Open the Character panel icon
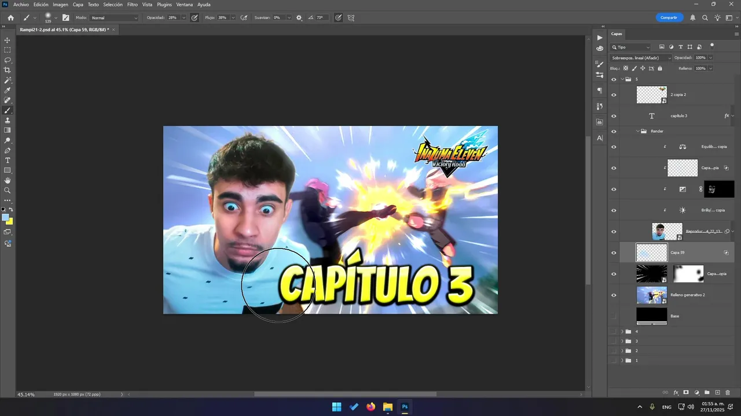The height and width of the screenshot is (416, 741). click(x=600, y=138)
